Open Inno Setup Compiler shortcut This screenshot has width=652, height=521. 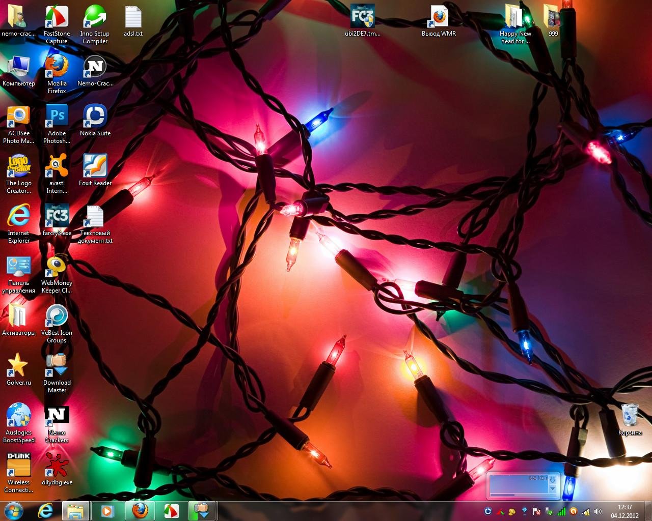point(95,25)
